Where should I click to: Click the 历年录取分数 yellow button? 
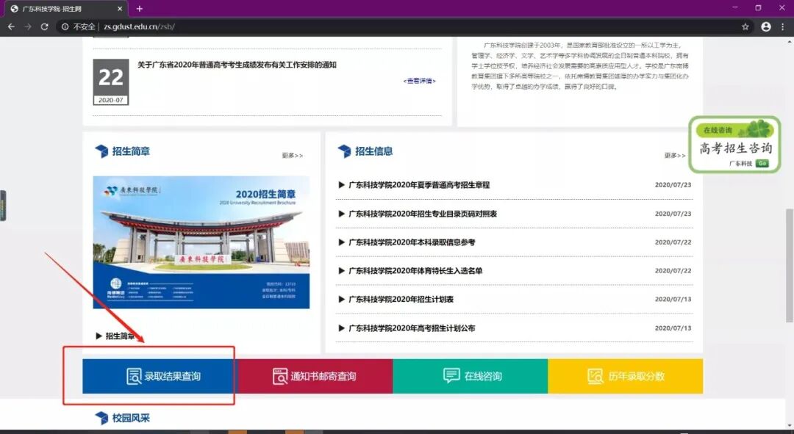tap(626, 376)
